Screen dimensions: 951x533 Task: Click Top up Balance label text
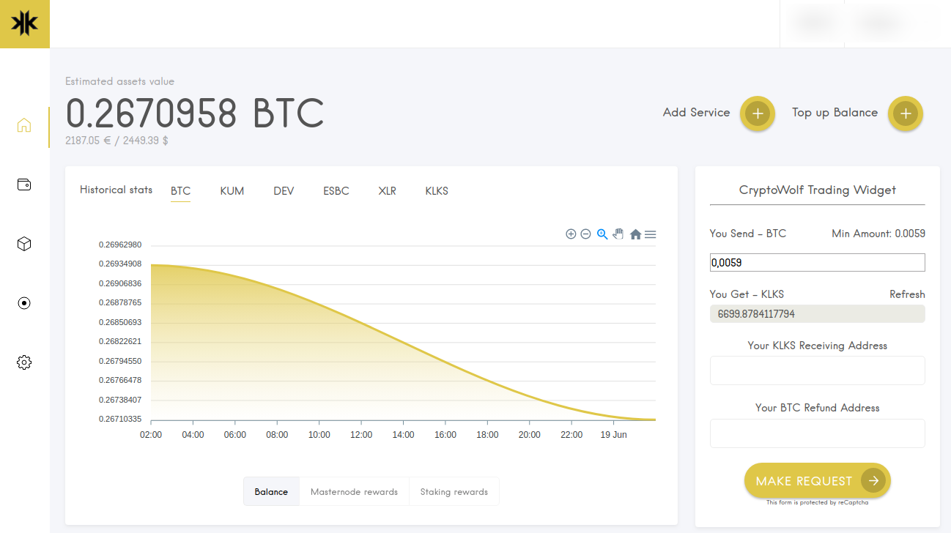[x=835, y=113]
